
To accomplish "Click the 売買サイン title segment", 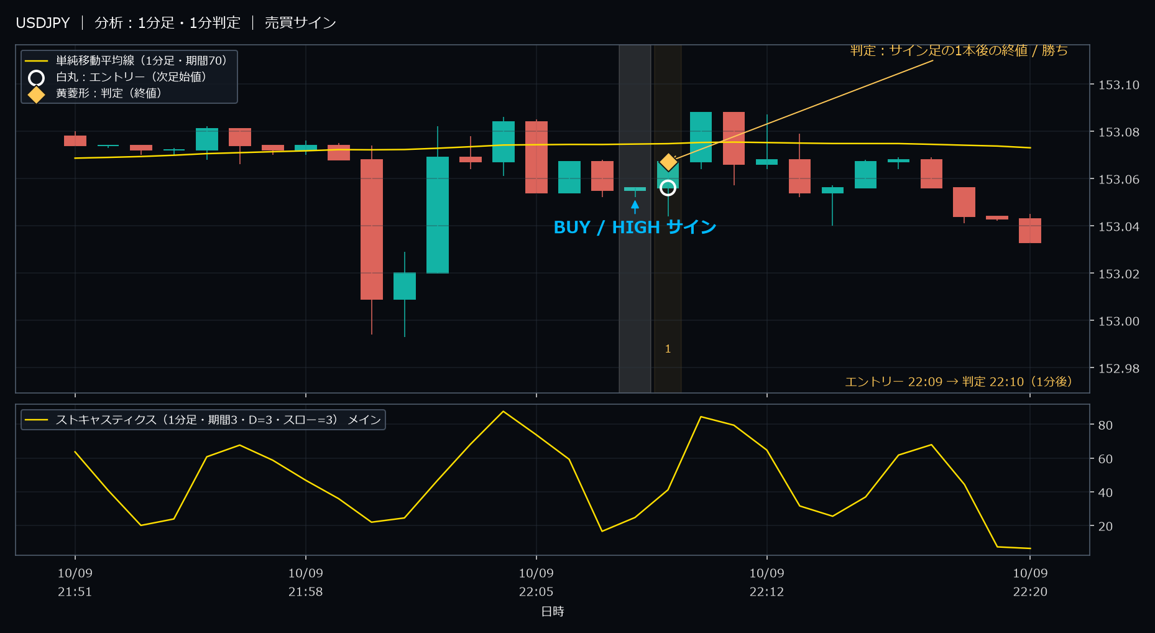I will point(300,23).
